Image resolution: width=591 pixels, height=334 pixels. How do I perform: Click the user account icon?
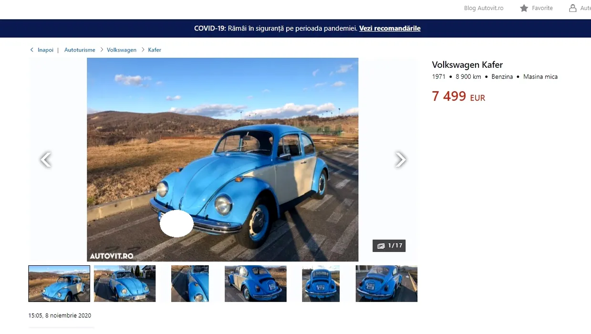click(x=572, y=8)
